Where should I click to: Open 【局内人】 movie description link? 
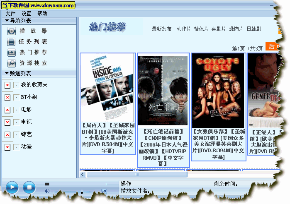pyautogui.click(x=108, y=138)
